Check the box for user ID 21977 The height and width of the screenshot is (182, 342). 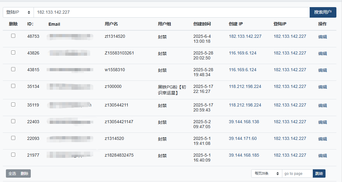pos(13,155)
